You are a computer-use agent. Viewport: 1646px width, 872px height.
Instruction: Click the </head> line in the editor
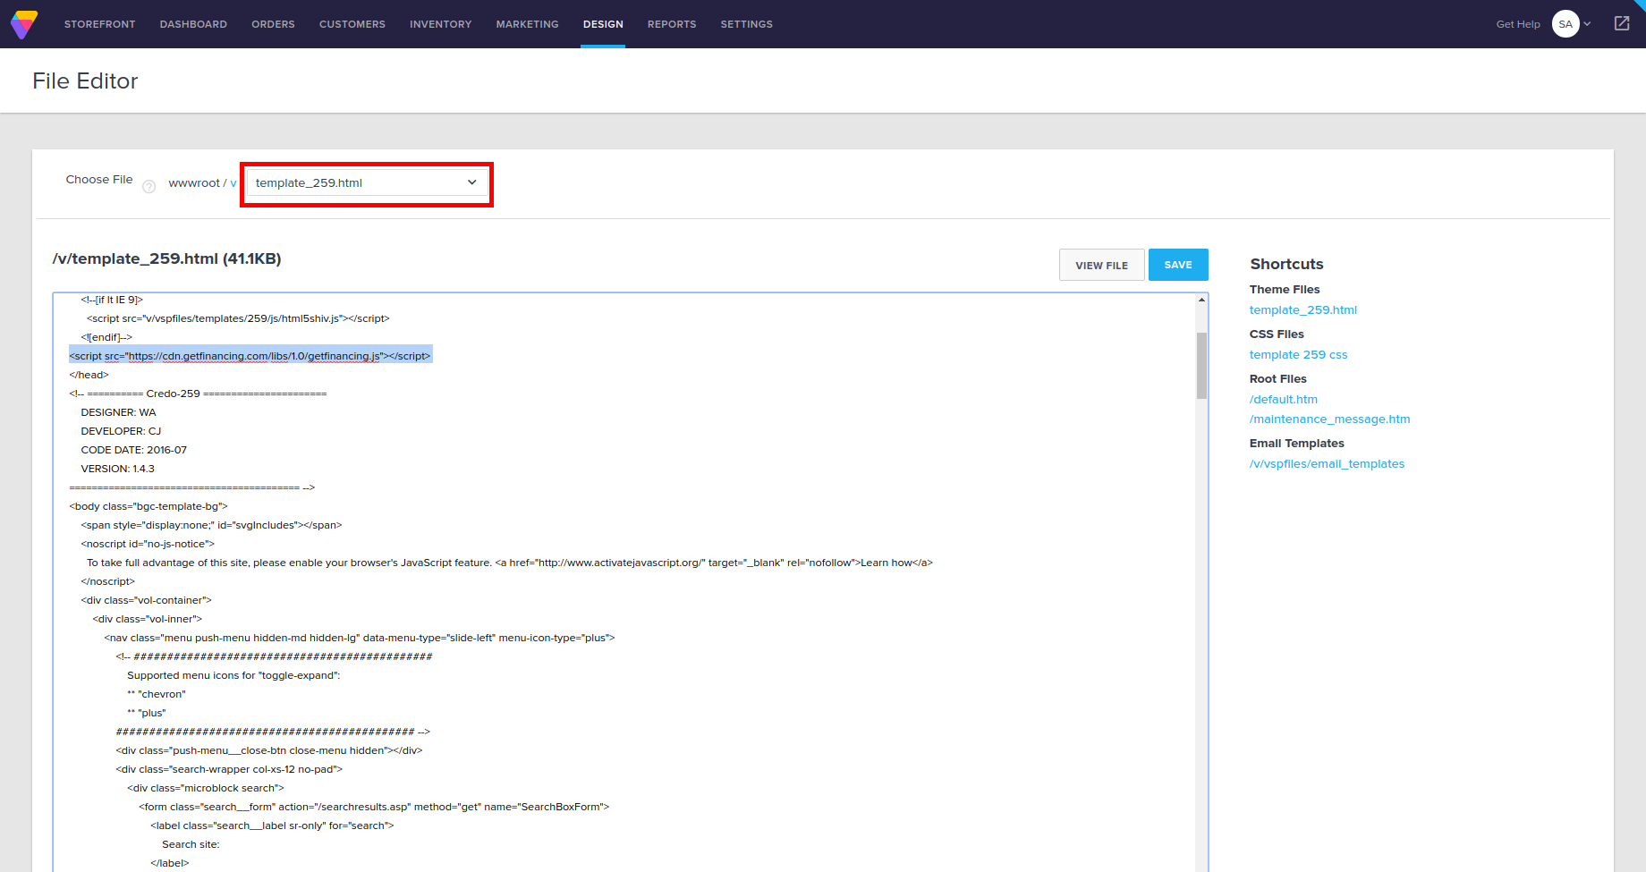pyautogui.click(x=89, y=375)
